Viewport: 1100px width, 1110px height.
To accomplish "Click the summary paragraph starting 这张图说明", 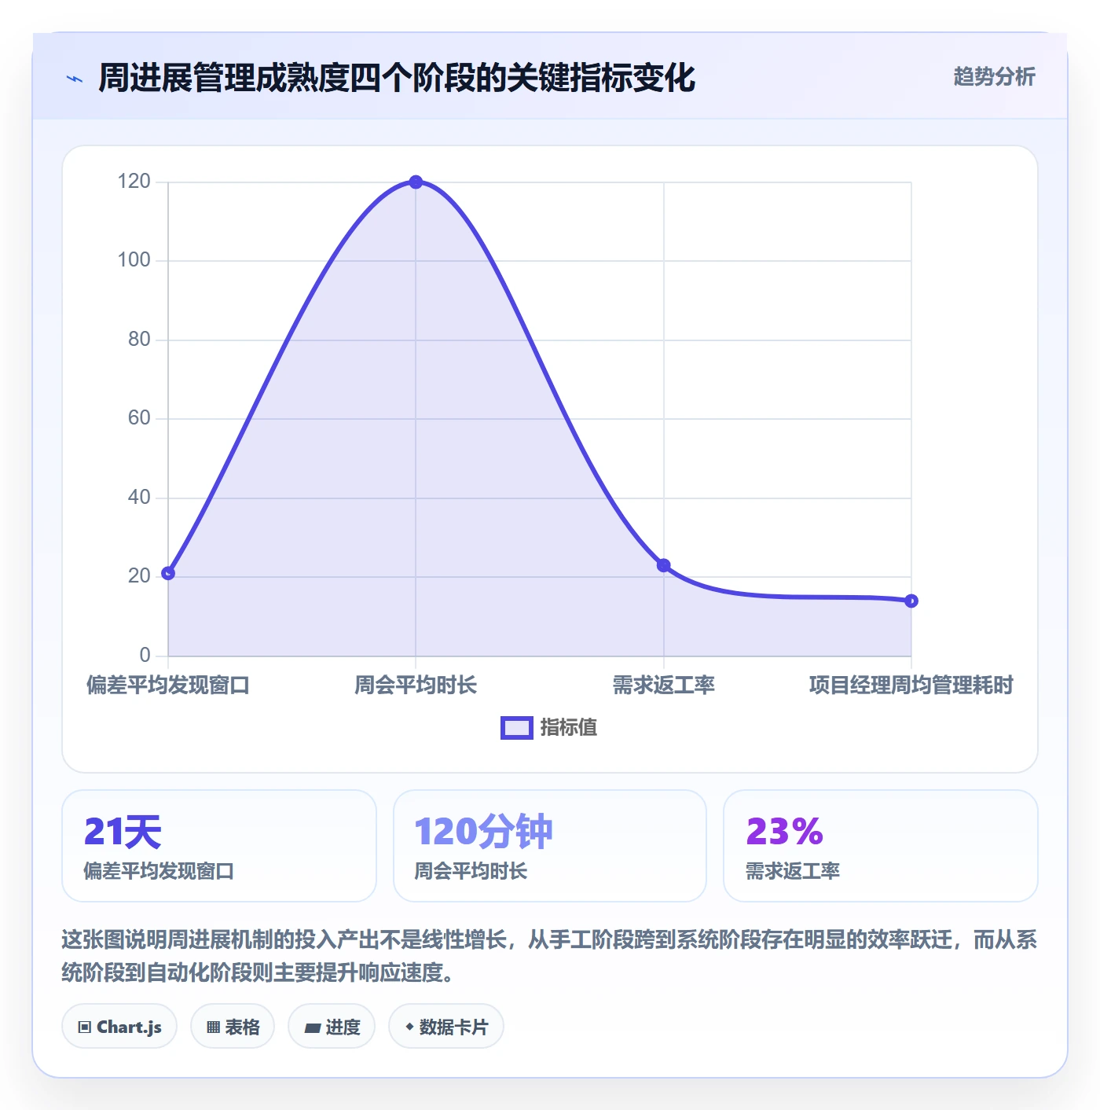I will click(x=549, y=956).
